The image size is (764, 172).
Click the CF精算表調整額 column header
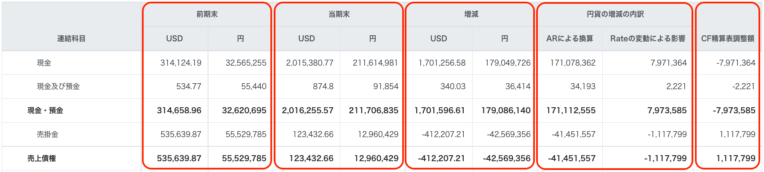[x=727, y=39]
